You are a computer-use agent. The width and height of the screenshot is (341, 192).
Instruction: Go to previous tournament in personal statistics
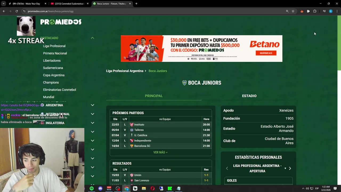[227, 169]
